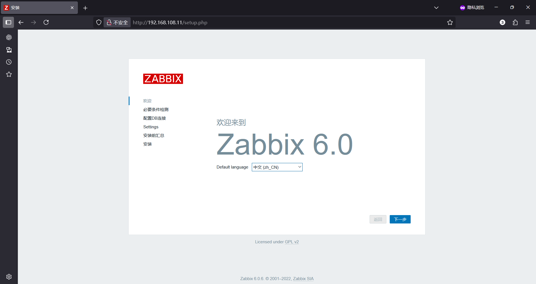Open the GPL v2 license link
536x284 pixels.
point(292,242)
